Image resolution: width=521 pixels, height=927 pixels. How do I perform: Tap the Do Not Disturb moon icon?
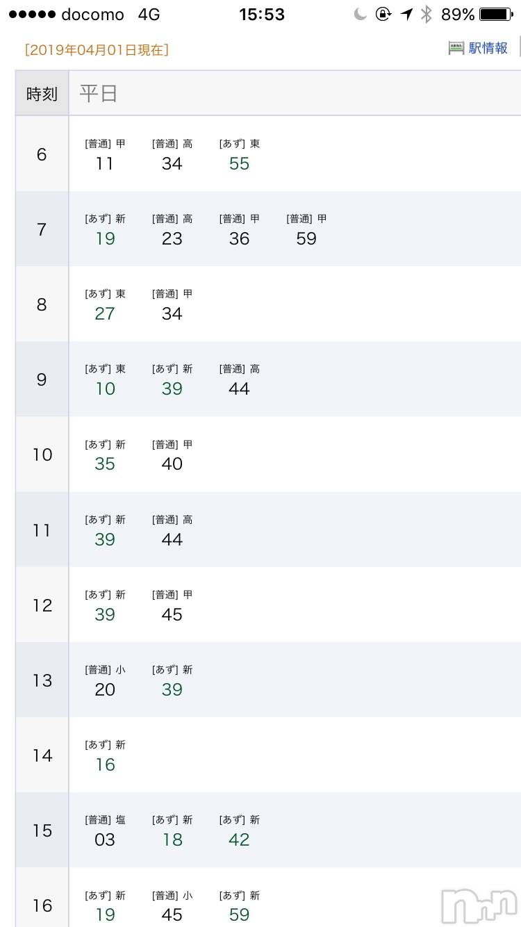(x=360, y=14)
